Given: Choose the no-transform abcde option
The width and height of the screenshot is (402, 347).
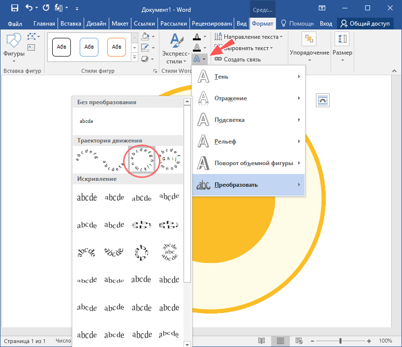Looking at the screenshot, I should click(87, 121).
